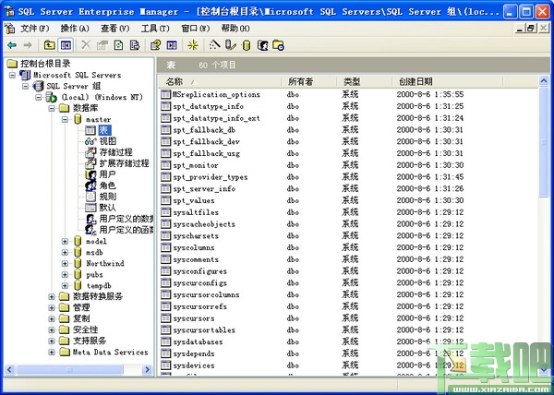This screenshot has height=395, width=554.
Task: Click the Refresh toolbar icon
Action: [119, 45]
